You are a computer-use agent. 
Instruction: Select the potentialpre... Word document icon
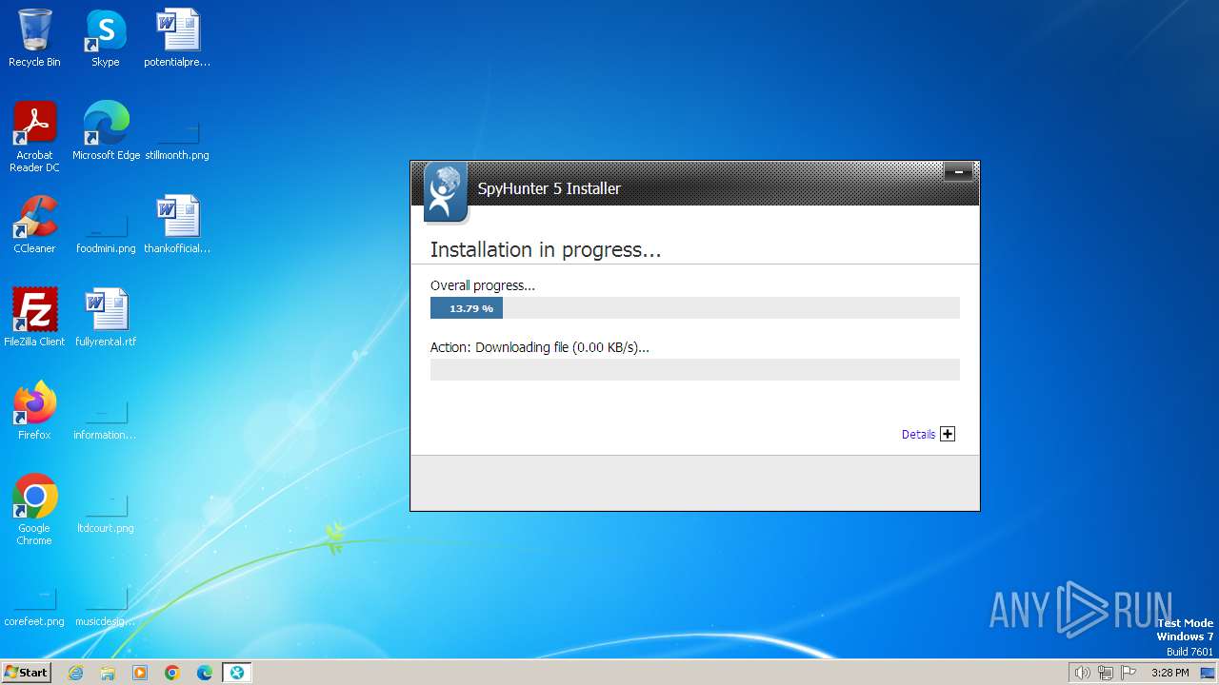coord(177,39)
